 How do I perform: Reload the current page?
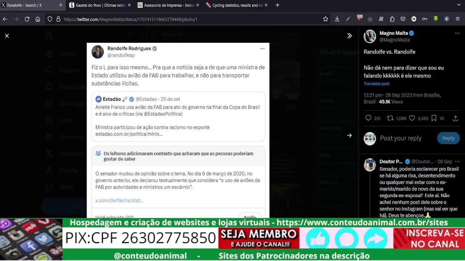[27, 19]
